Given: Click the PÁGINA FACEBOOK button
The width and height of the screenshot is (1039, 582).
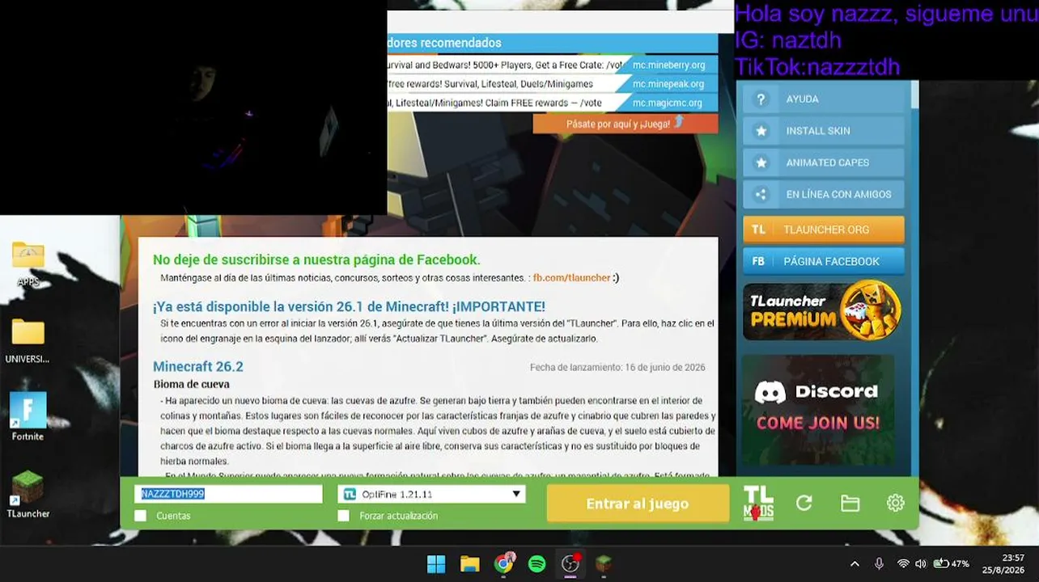Looking at the screenshot, I should [x=824, y=261].
